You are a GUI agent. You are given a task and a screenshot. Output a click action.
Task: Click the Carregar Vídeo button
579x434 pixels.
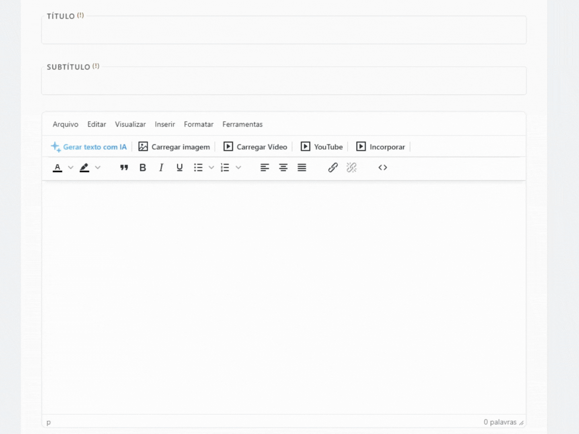[255, 147]
